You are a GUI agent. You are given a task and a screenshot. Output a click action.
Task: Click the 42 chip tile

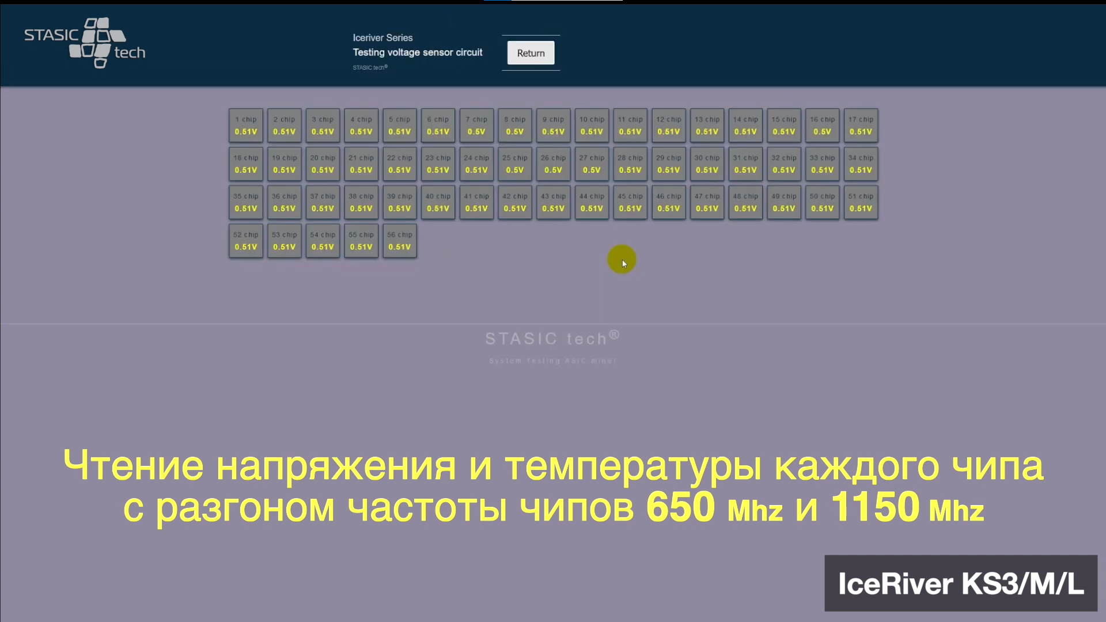(x=515, y=202)
